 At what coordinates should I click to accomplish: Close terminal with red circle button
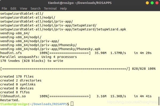click(x=157, y=3)
